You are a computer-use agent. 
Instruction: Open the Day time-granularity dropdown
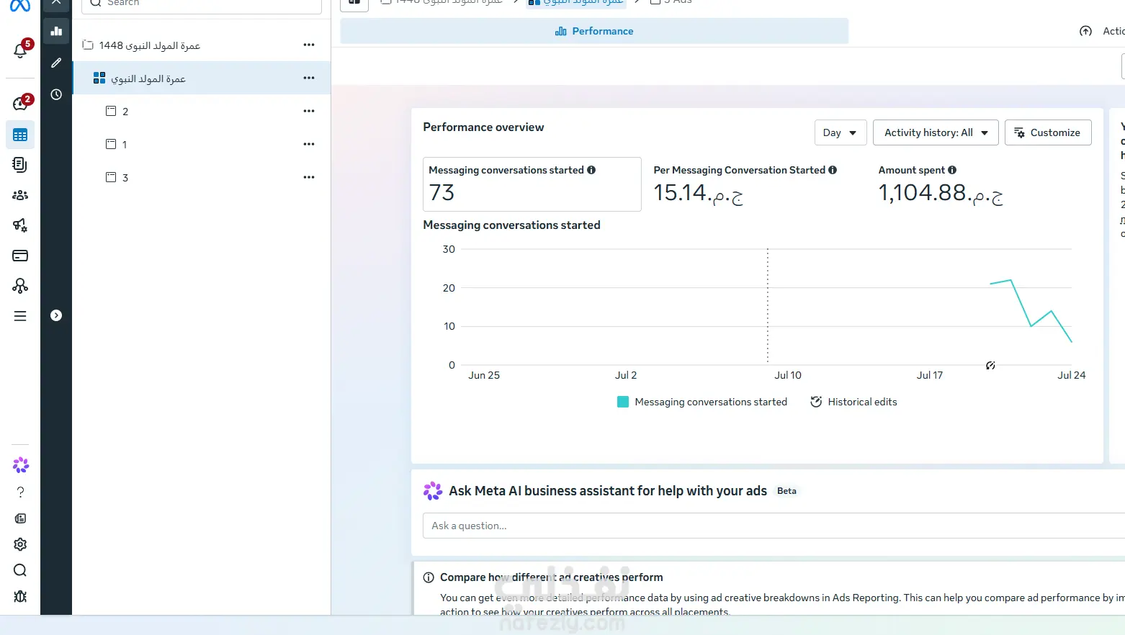click(841, 132)
